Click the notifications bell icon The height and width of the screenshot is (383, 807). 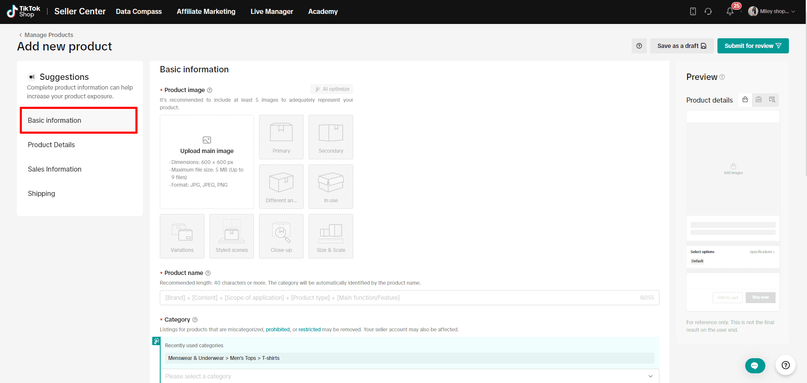click(x=730, y=12)
